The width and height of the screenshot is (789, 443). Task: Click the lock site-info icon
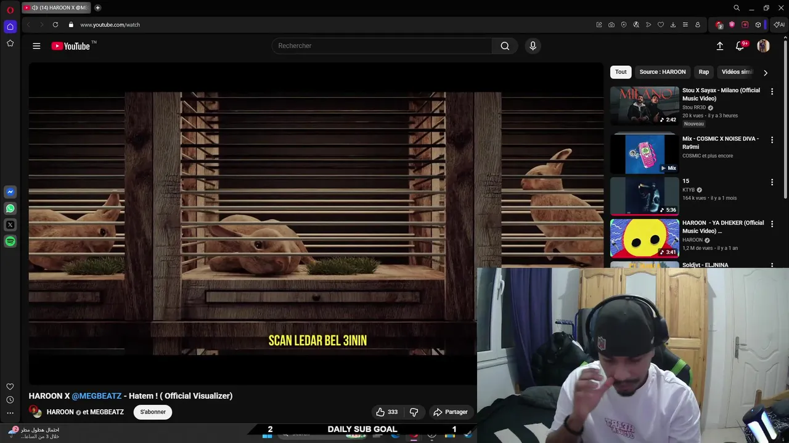pos(71,25)
